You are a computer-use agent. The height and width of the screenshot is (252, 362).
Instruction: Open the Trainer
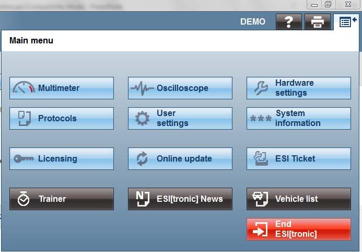62,199
